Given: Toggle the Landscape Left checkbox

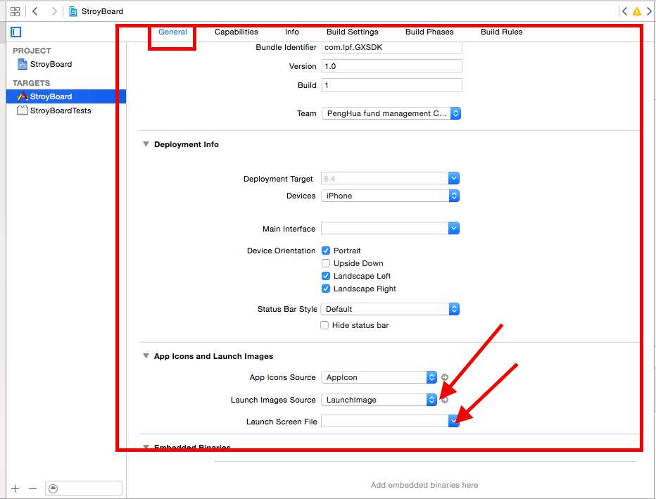Looking at the screenshot, I should (x=325, y=276).
